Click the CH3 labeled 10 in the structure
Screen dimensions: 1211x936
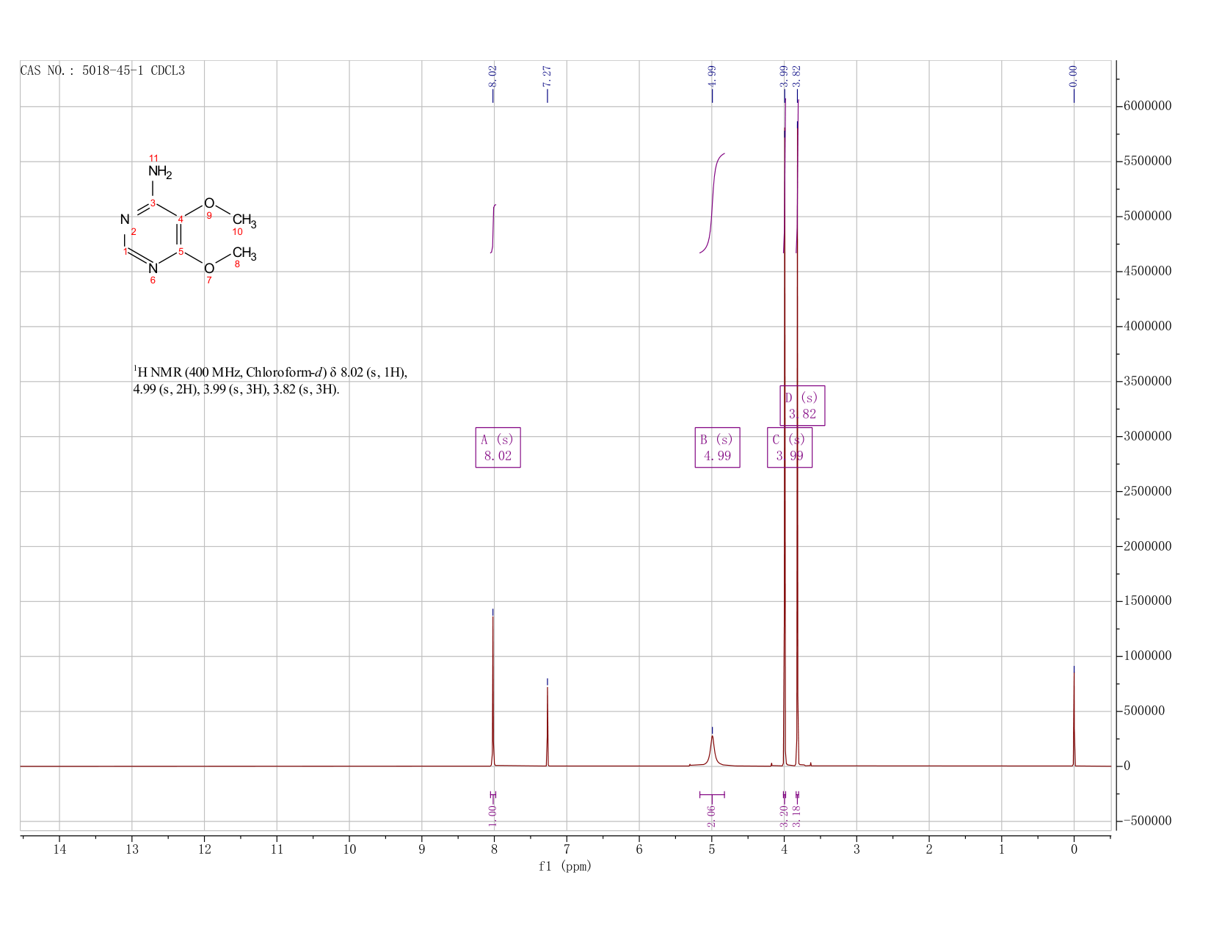(244, 220)
